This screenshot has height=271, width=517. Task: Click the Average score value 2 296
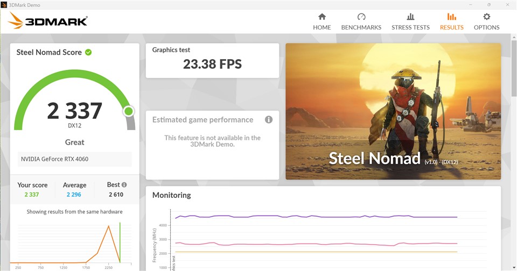point(74,195)
